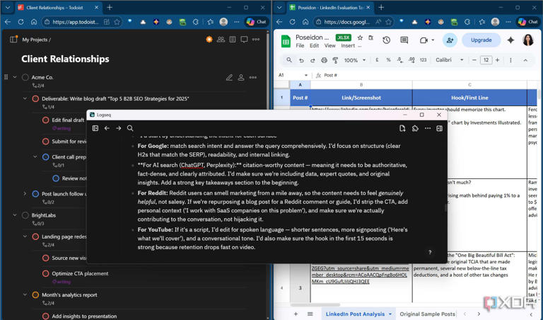Image resolution: width=543 pixels, height=320 pixels.
Task: Check off the Deliverable blog draft task
Action: [35, 99]
